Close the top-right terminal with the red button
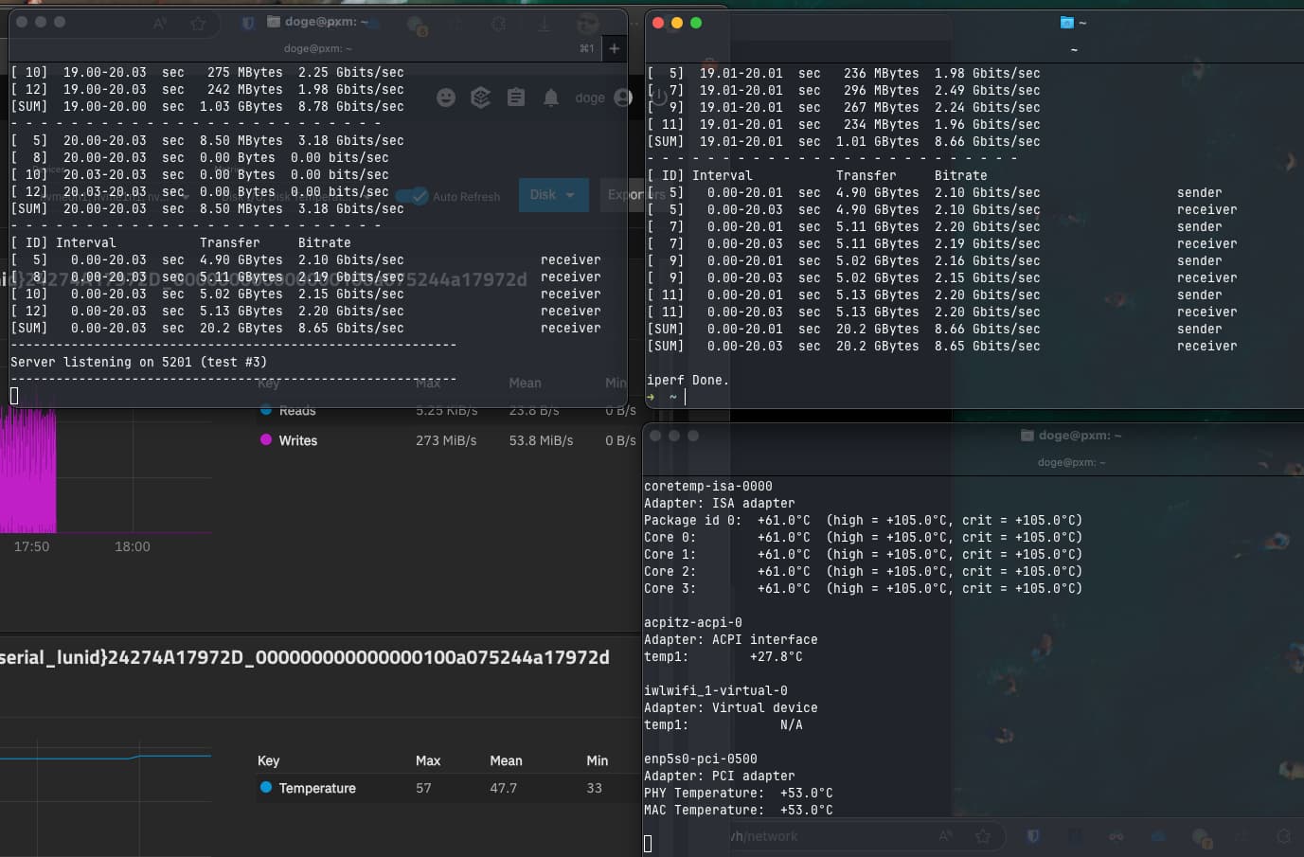 658,23
